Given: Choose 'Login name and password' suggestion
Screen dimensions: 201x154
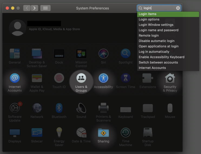Looking at the screenshot, I should click(x=168, y=30).
